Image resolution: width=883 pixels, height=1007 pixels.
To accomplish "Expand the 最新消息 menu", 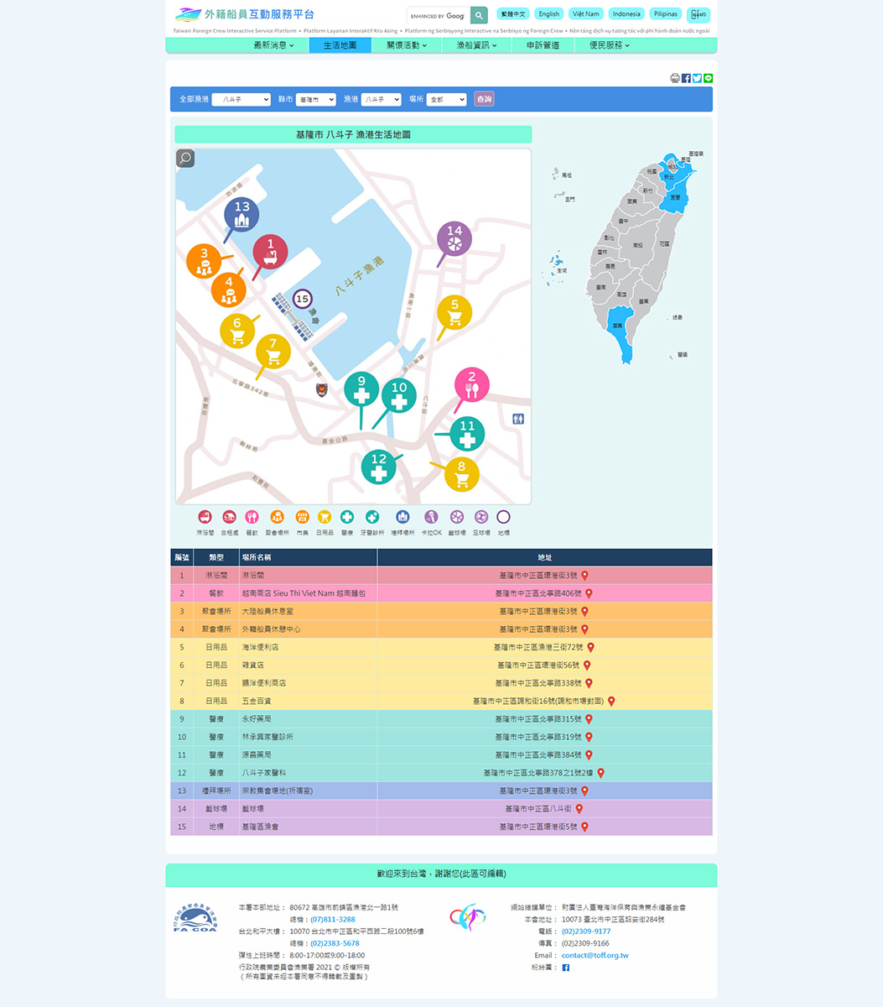I will click(273, 45).
